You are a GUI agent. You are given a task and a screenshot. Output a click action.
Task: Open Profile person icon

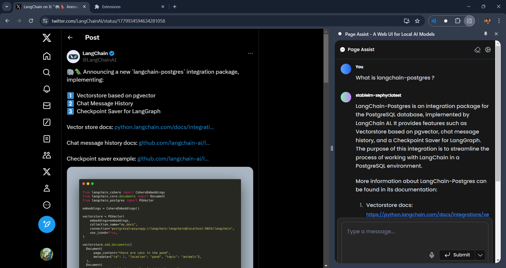click(47, 188)
